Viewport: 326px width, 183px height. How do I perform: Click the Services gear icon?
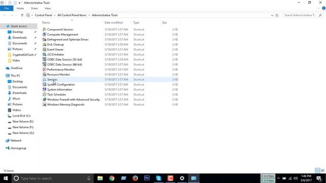pyautogui.click(x=44, y=79)
